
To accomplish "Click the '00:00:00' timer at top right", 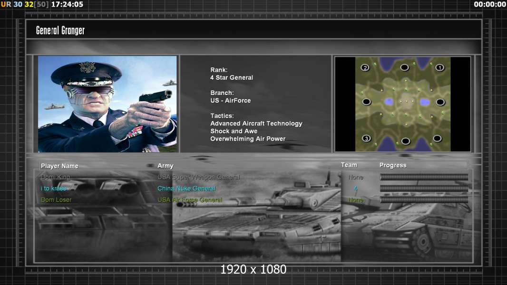I will click(489, 4).
